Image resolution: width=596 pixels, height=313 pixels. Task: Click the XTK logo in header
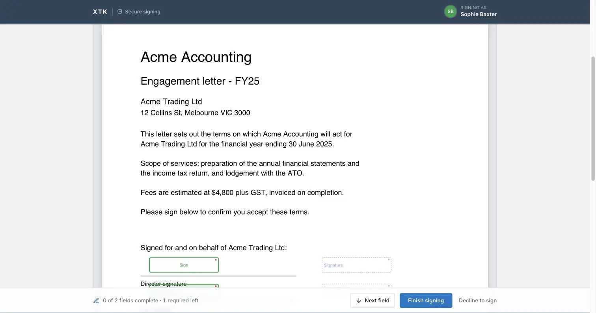click(100, 12)
